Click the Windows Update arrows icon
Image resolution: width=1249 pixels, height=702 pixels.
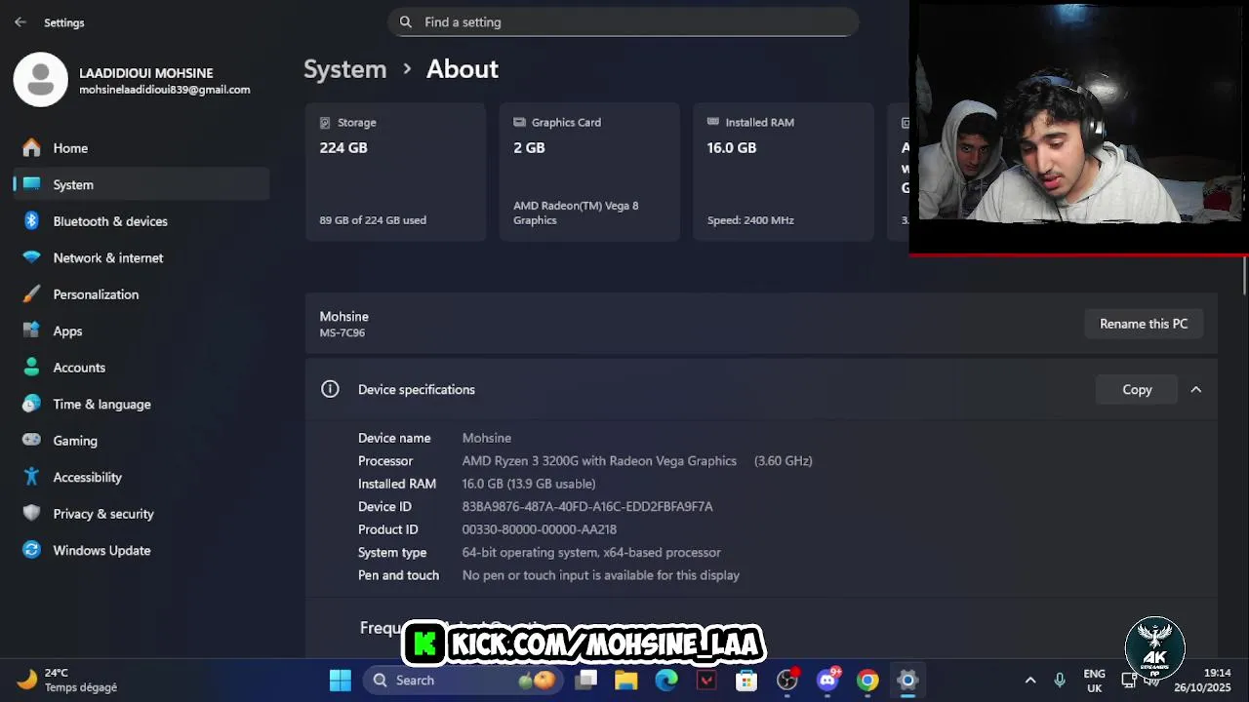31,550
